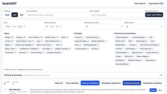Filter by Systematic Listing strategy
Image resolution: width=167 pixels, height=94 pixels.
(x=82, y=41)
